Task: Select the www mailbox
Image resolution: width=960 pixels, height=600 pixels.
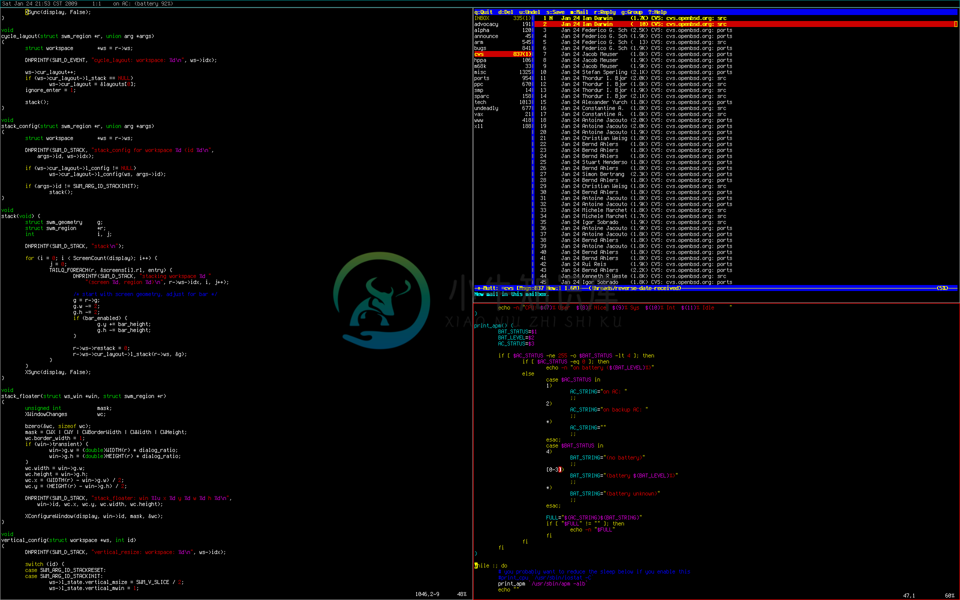Action: point(502,120)
